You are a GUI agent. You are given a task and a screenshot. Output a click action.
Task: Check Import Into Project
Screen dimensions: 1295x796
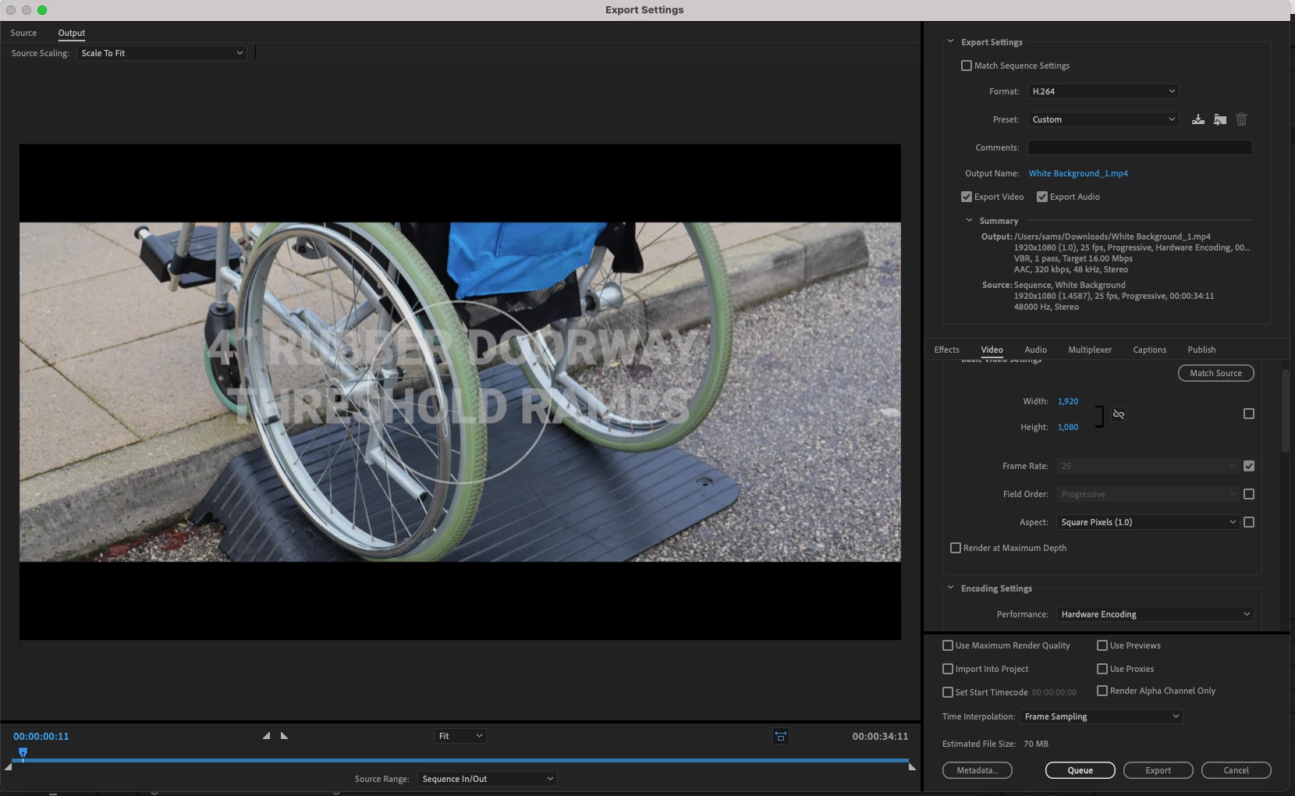tap(948, 669)
